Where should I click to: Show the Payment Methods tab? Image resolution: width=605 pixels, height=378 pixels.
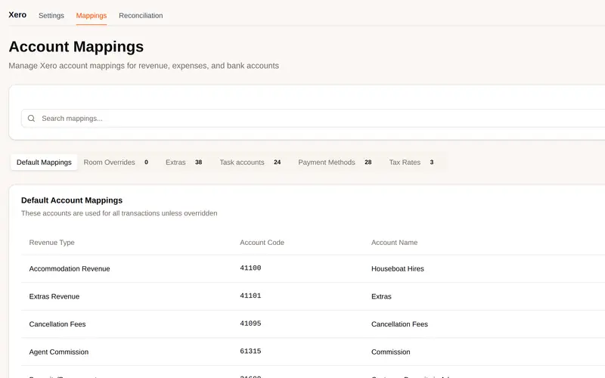click(334, 163)
